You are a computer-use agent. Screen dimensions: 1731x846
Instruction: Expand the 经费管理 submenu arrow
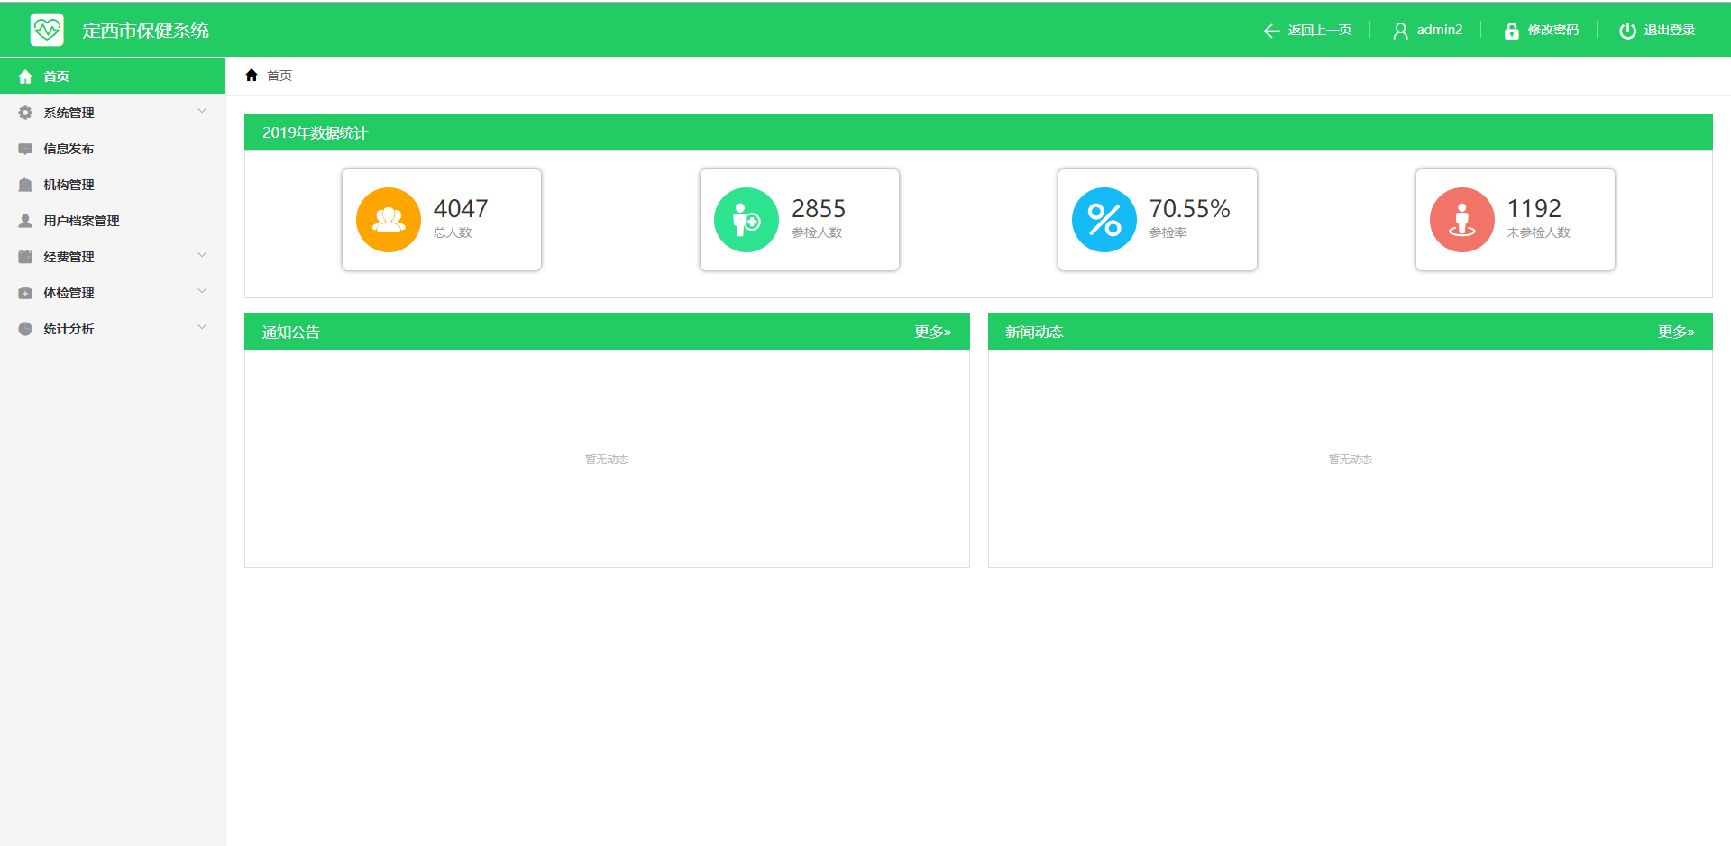click(x=202, y=256)
